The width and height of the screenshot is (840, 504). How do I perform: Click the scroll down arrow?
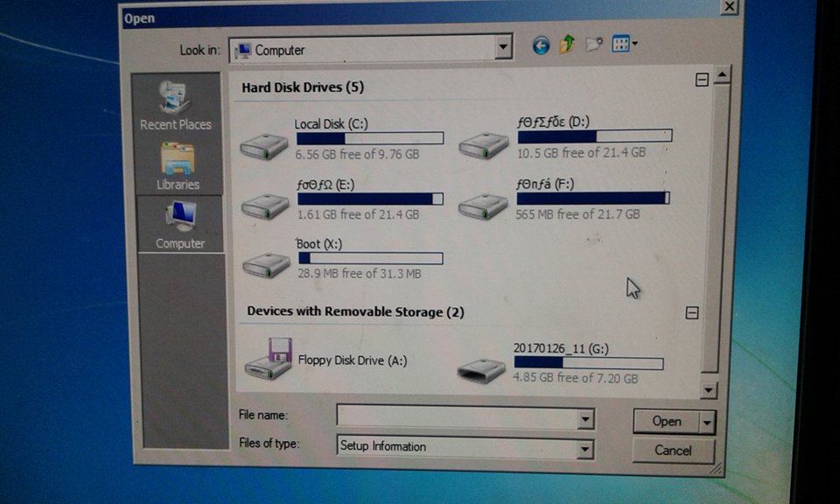(708, 390)
